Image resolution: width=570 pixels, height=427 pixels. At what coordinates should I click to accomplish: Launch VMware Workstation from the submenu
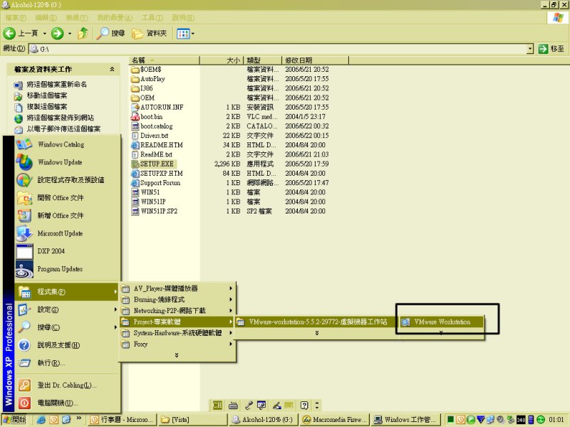(442, 322)
